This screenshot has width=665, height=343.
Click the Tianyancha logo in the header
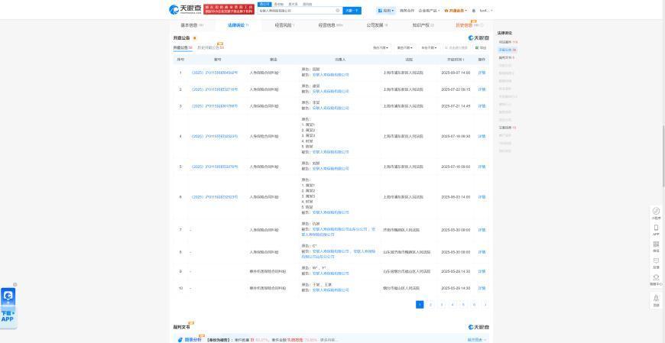pyautogui.click(x=185, y=9)
